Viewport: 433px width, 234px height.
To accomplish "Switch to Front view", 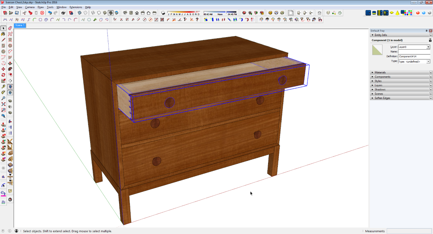I will click(x=137, y=13).
